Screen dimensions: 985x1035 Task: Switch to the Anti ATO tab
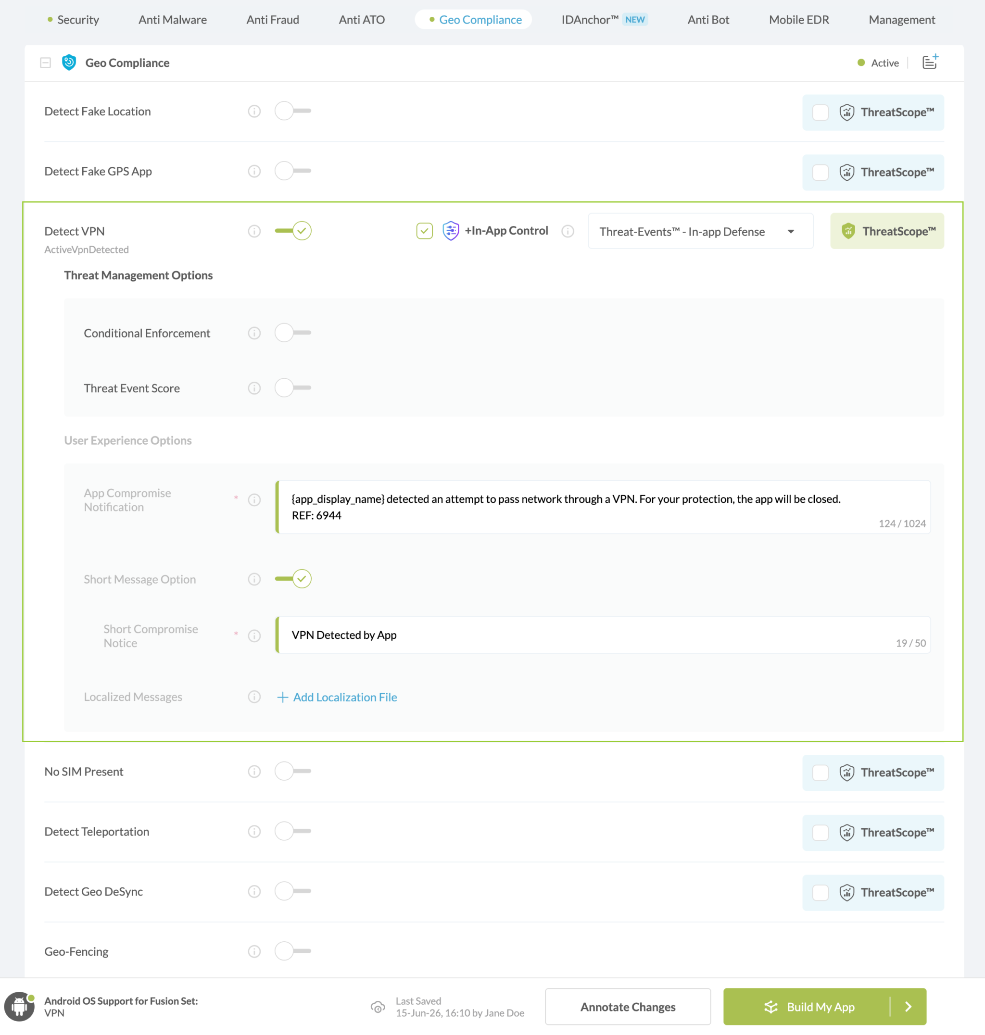(362, 19)
